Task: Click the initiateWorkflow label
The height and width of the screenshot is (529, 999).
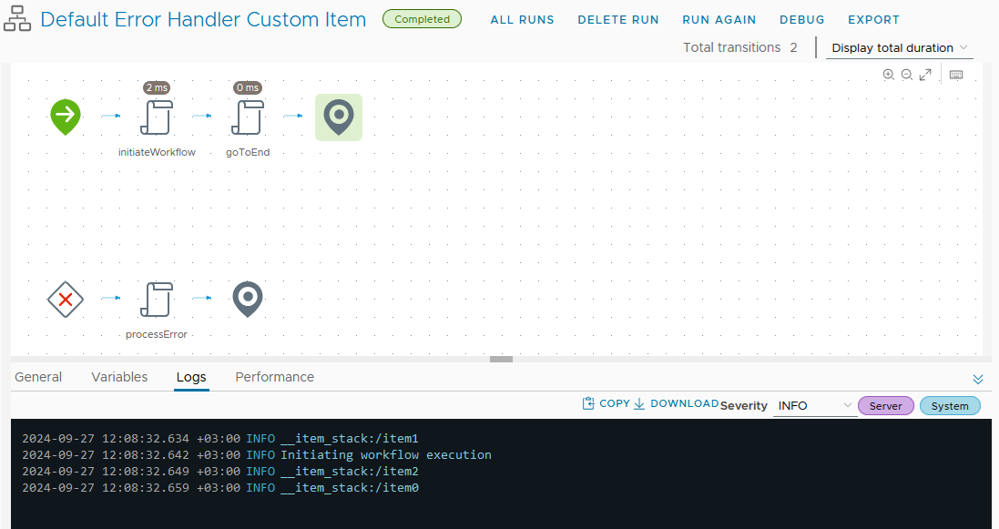Action: pos(157,152)
